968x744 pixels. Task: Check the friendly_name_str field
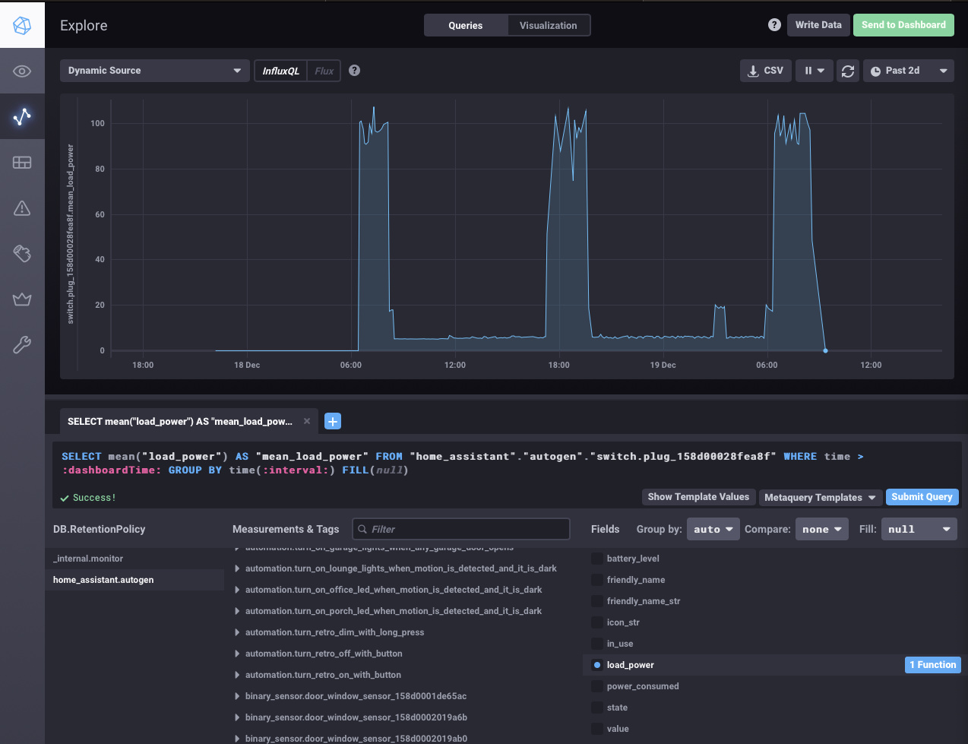coord(597,601)
